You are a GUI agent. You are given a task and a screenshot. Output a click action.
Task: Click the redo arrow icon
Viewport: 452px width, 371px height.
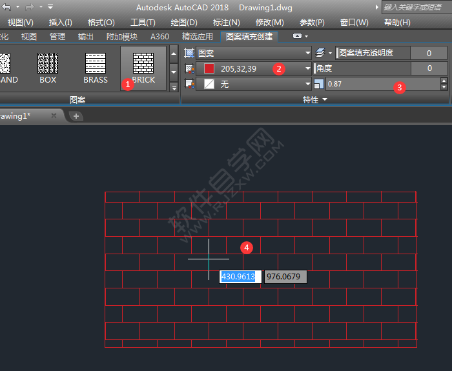30,7
